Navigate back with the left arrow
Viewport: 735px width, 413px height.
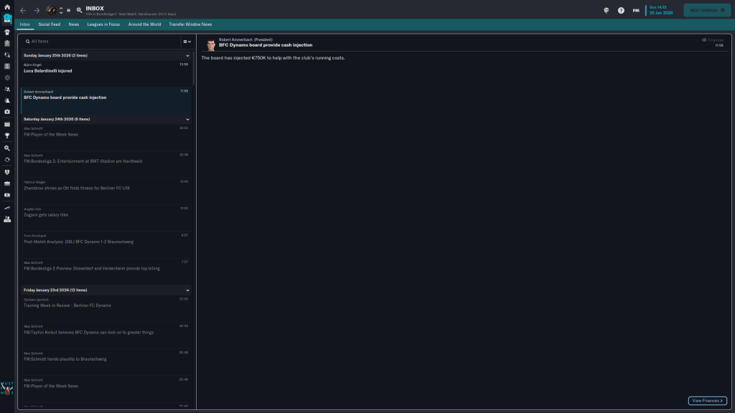tap(22, 10)
